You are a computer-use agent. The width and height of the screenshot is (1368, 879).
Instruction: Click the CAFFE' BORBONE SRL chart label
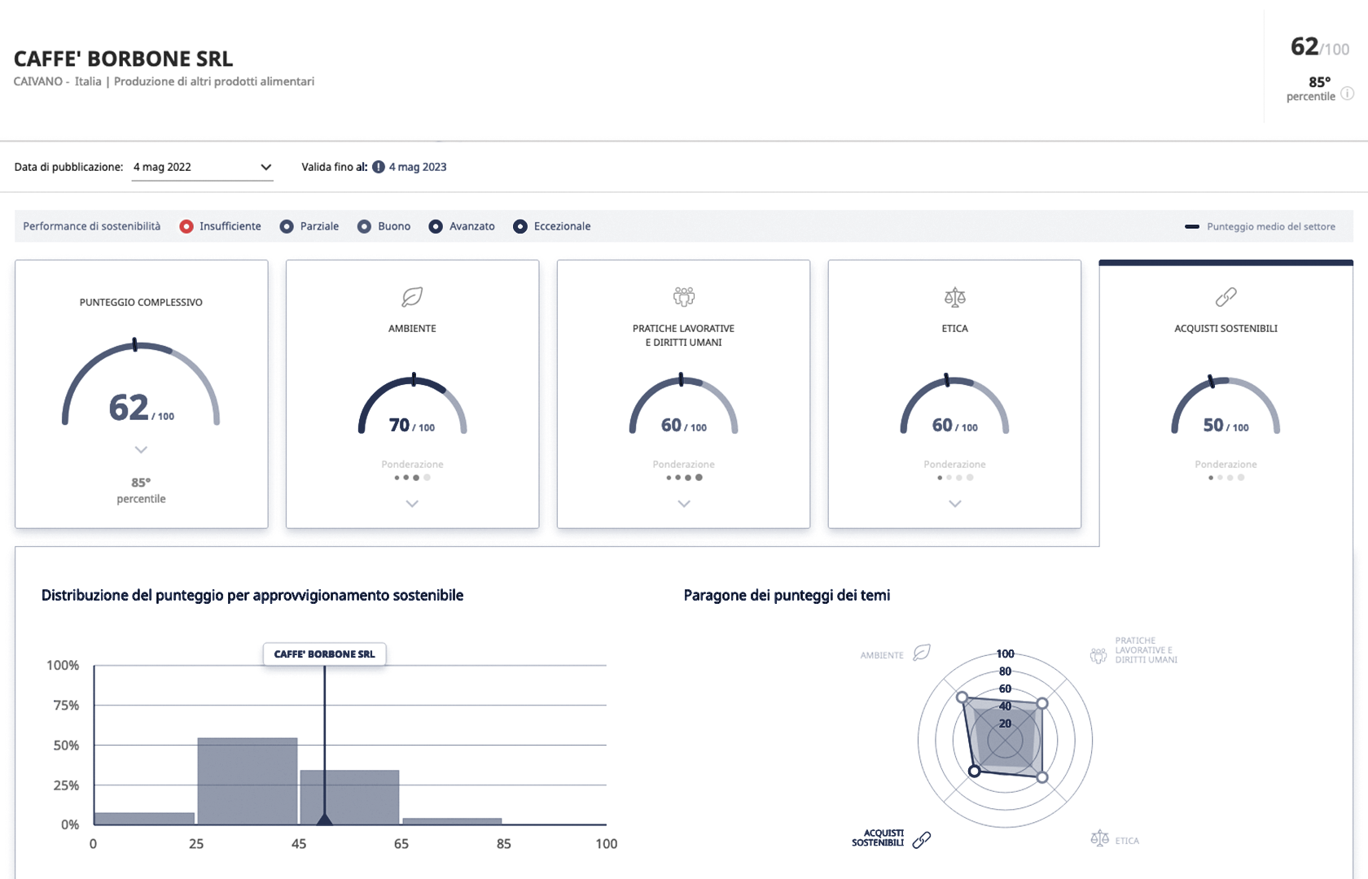click(x=324, y=654)
